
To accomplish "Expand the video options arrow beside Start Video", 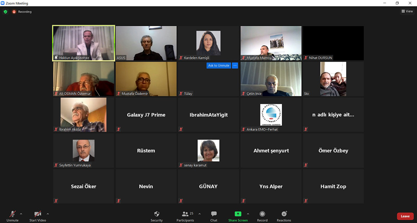I will tap(48, 214).
